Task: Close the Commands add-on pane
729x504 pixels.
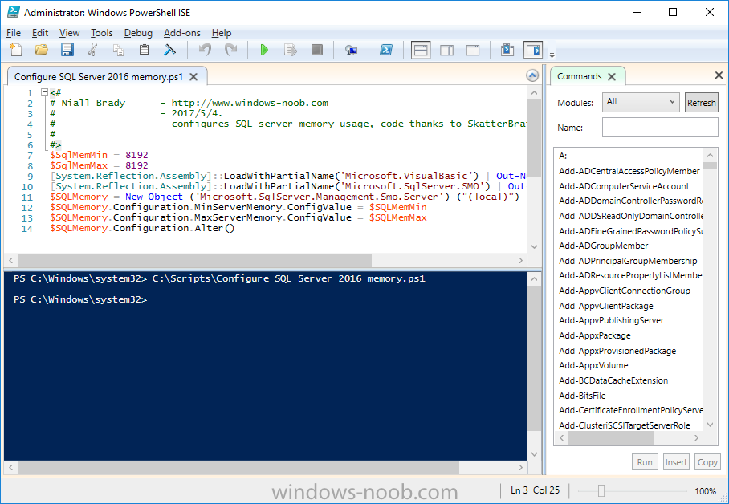Action: point(719,75)
